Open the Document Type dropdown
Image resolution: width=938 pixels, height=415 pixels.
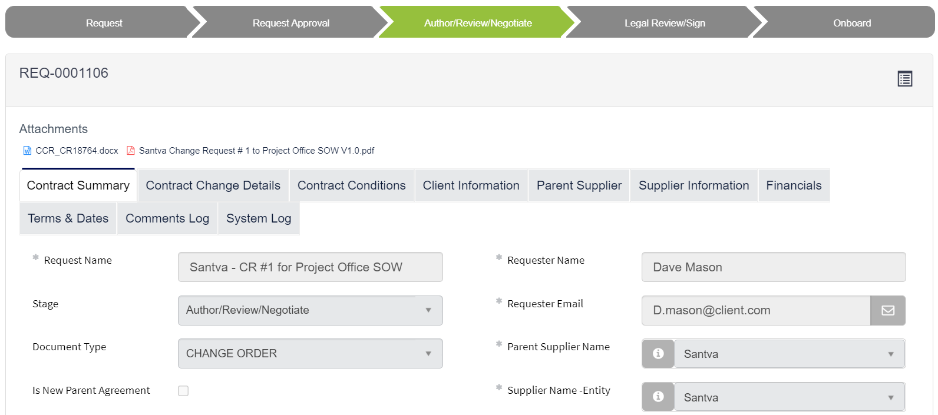[x=428, y=353]
